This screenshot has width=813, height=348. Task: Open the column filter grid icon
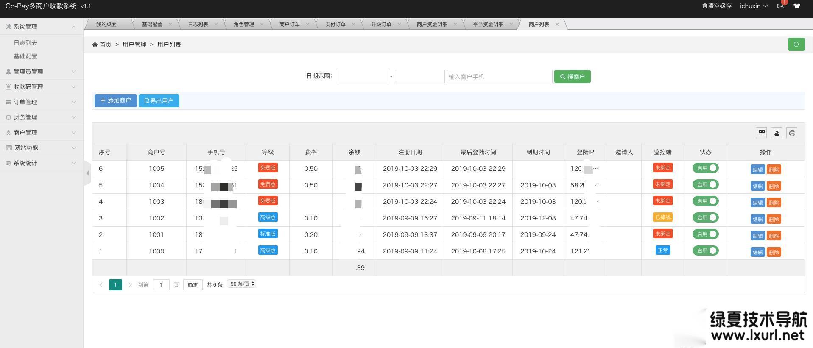[762, 133]
